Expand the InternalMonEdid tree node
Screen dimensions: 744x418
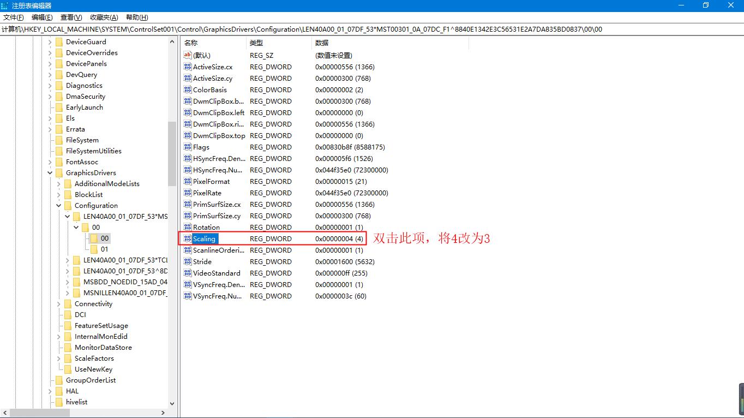(59, 337)
